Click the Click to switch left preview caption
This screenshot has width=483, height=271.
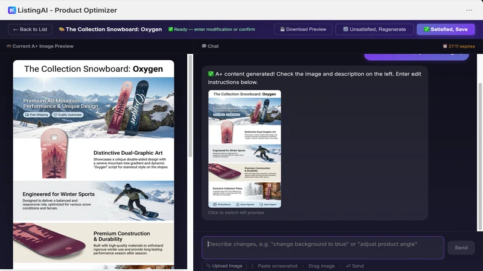pos(236,213)
